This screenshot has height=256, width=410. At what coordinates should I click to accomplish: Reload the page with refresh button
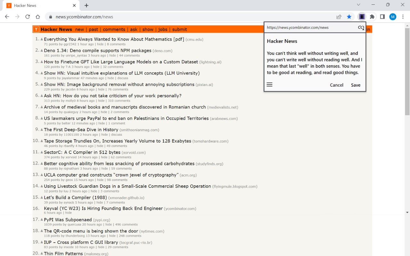point(28,17)
